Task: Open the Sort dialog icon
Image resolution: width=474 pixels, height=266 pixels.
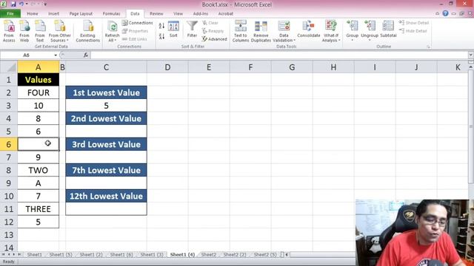Action: tap(173, 30)
